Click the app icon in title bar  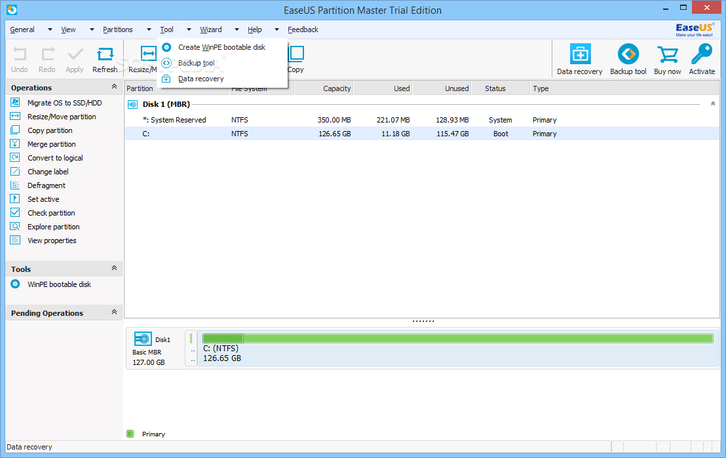pos(12,10)
